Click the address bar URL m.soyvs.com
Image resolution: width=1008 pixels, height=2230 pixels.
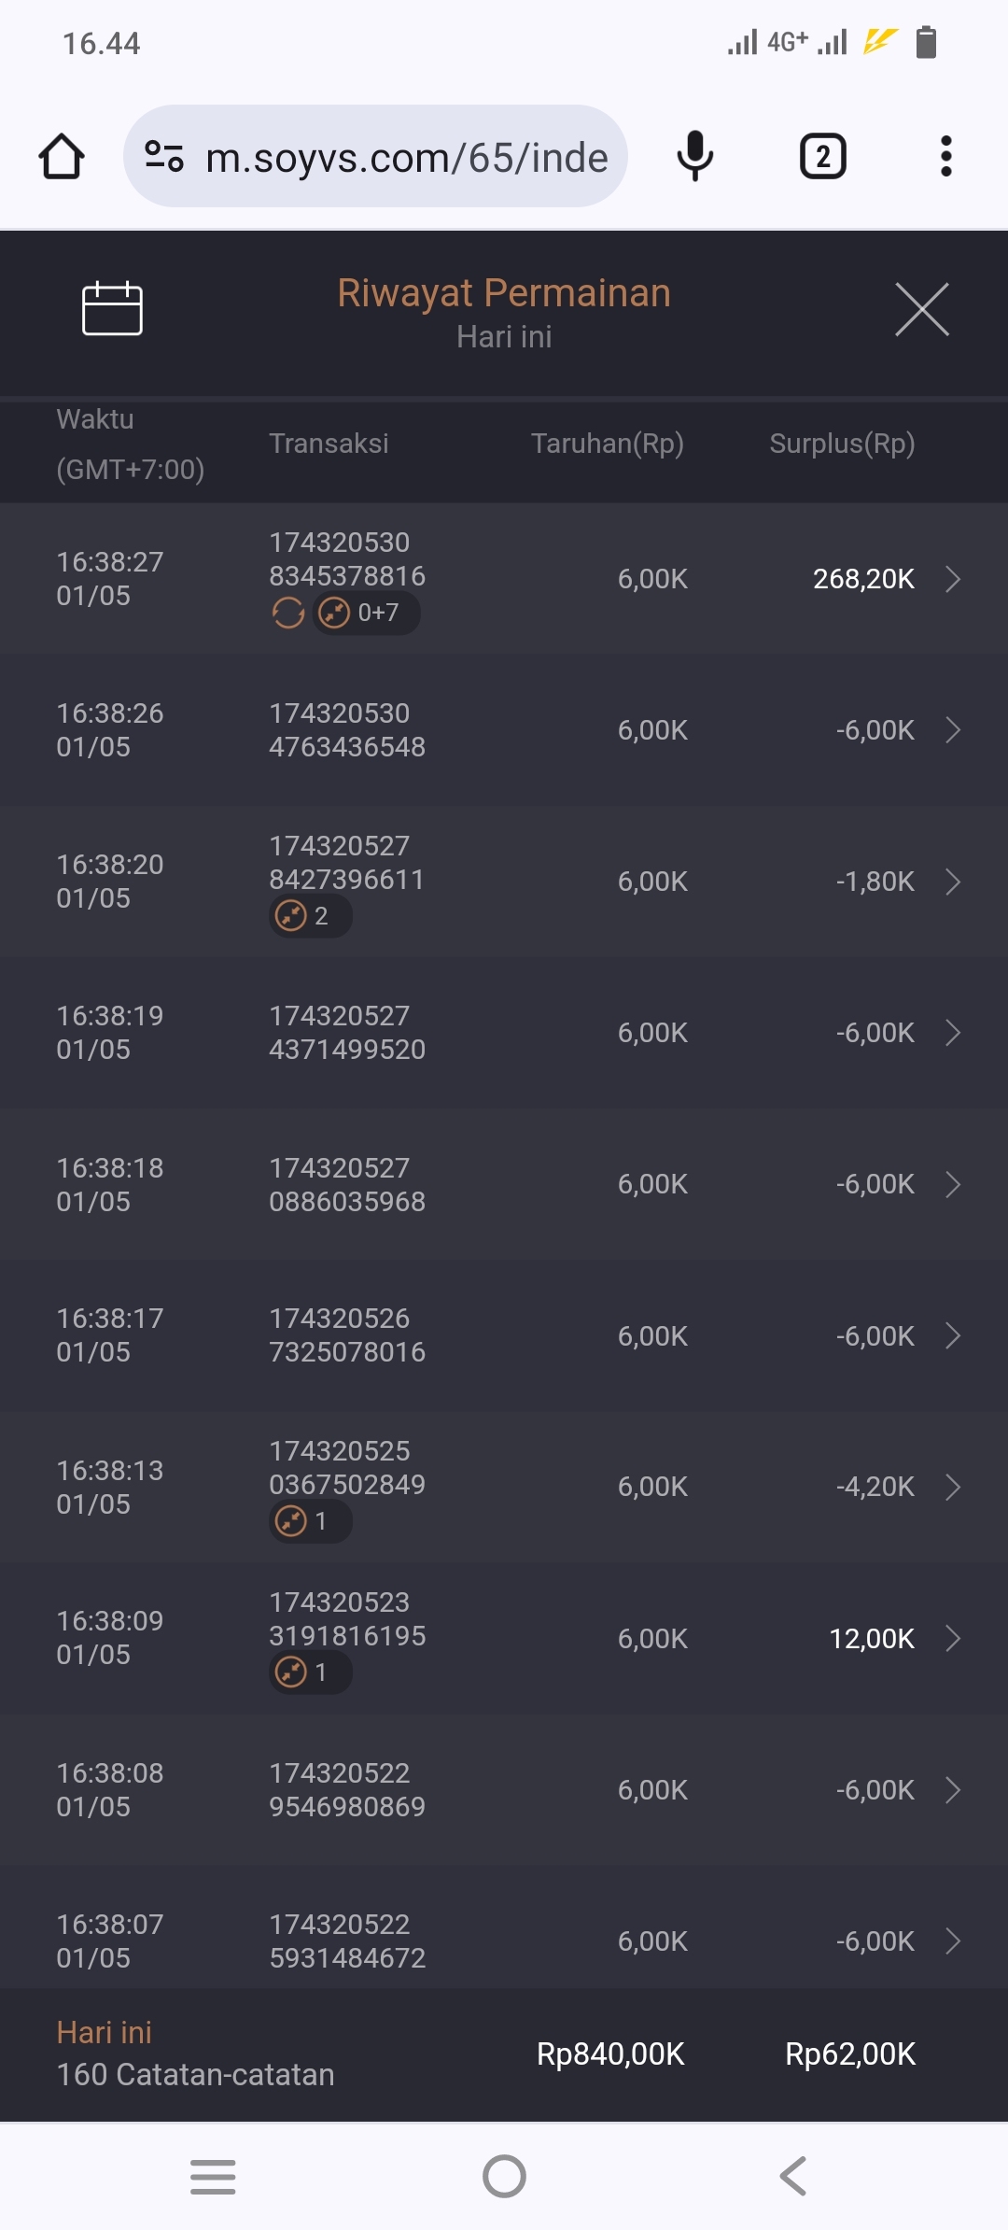[x=406, y=158]
